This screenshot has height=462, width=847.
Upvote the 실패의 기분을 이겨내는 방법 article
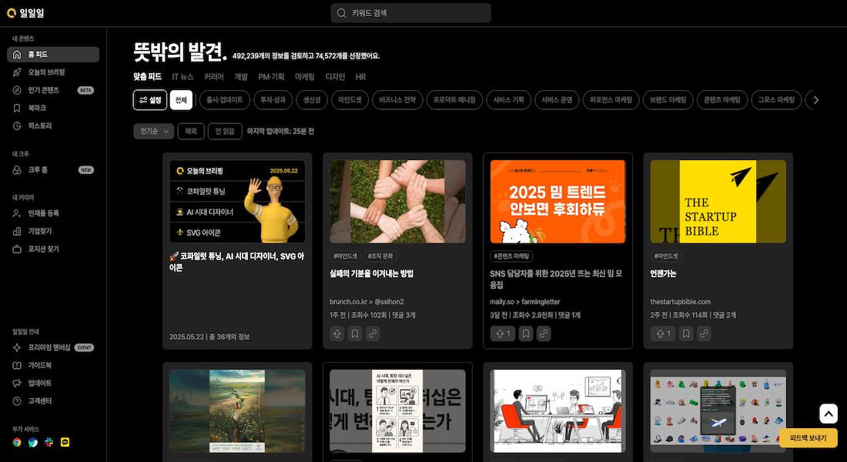pos(337,334)
